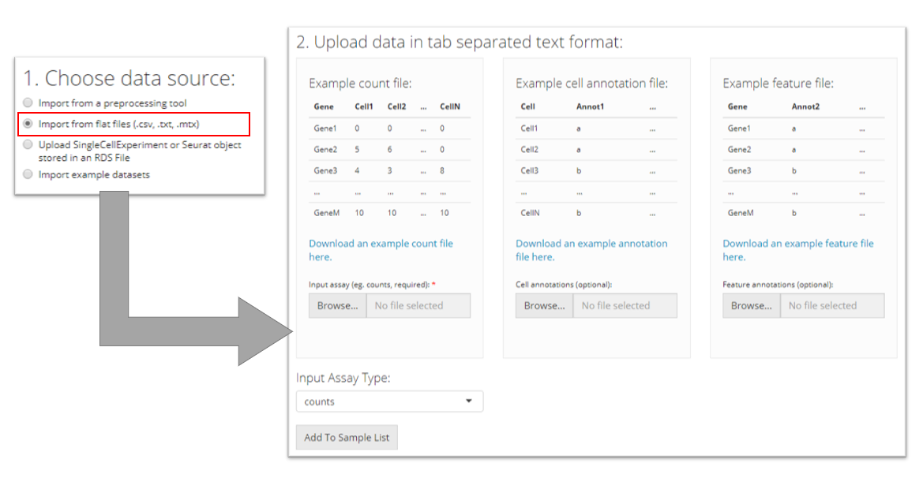Select 'Import example datasets' radio button

click(x=28, y=174)
